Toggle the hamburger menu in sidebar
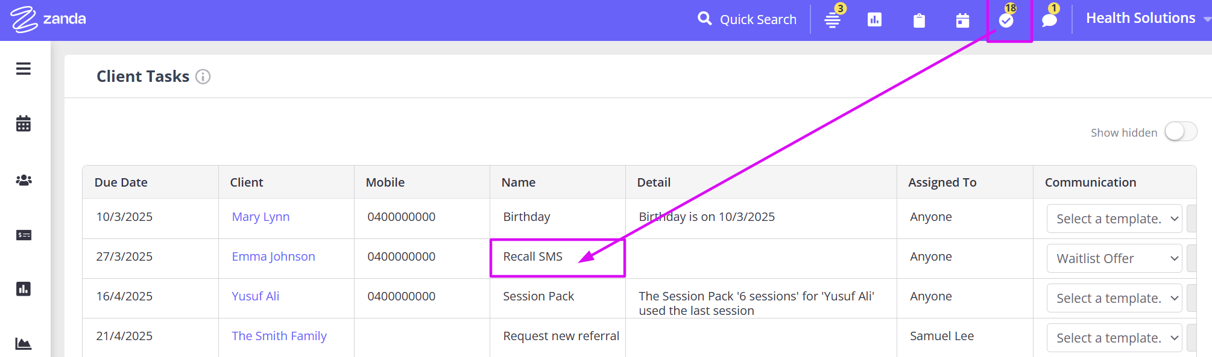 tap(24, 69)
